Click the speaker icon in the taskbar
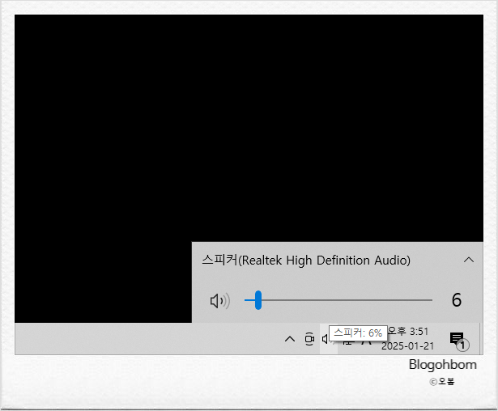Viewport: 498px width, 411px height. point(326,339)
